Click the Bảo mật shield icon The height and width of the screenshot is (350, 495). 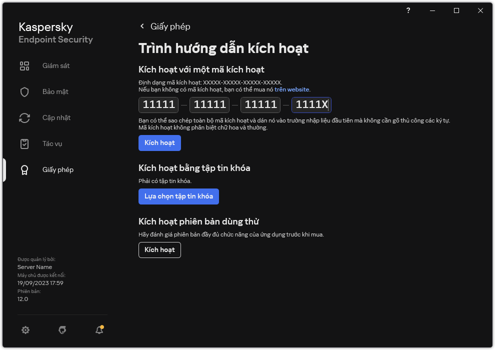(x=24, y=91)
